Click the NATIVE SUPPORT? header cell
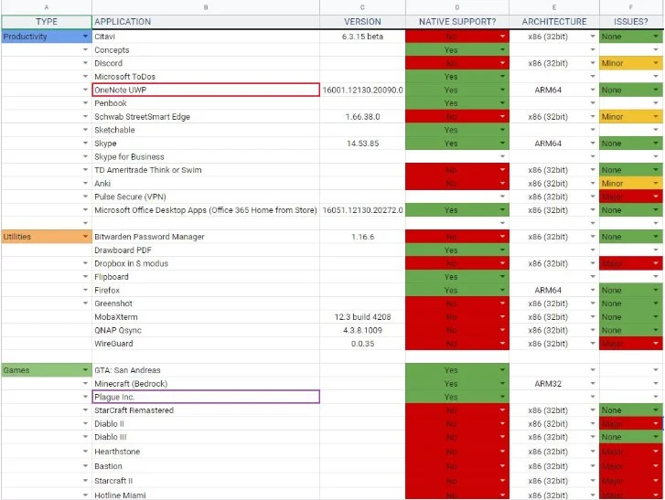 tap(457, 22)
